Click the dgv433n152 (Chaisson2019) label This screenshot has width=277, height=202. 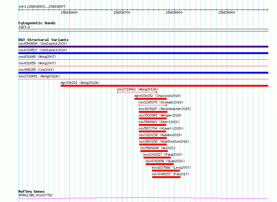157,96
